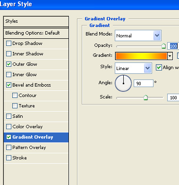179x185 pixels.
Task: Select the Outer Glow label
Action: (x=25, y=64)
